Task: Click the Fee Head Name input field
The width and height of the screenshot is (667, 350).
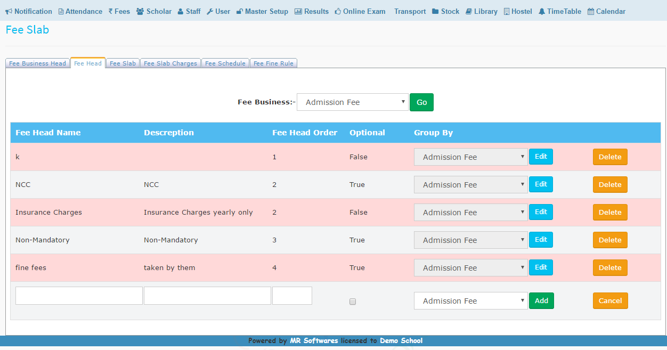Action: pos(79,296)
